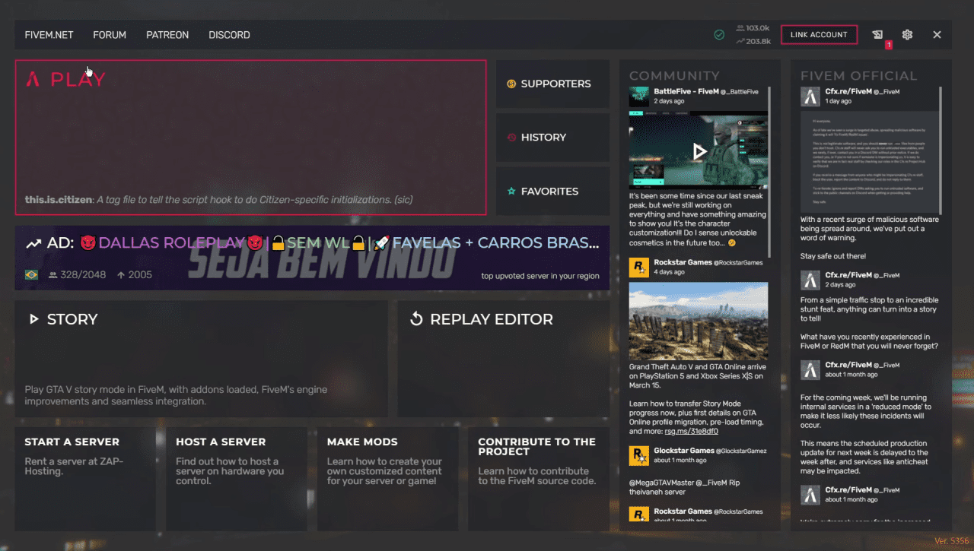Click the Ver. 5356 version label
Viewport: 974px width, 551px height.
(953, 541)
